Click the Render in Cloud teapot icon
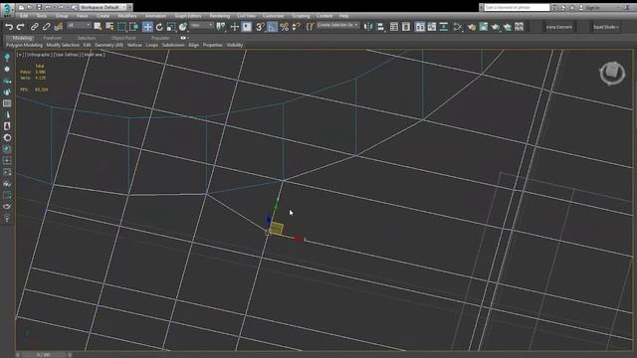637x358 pixels. point(507,27)
